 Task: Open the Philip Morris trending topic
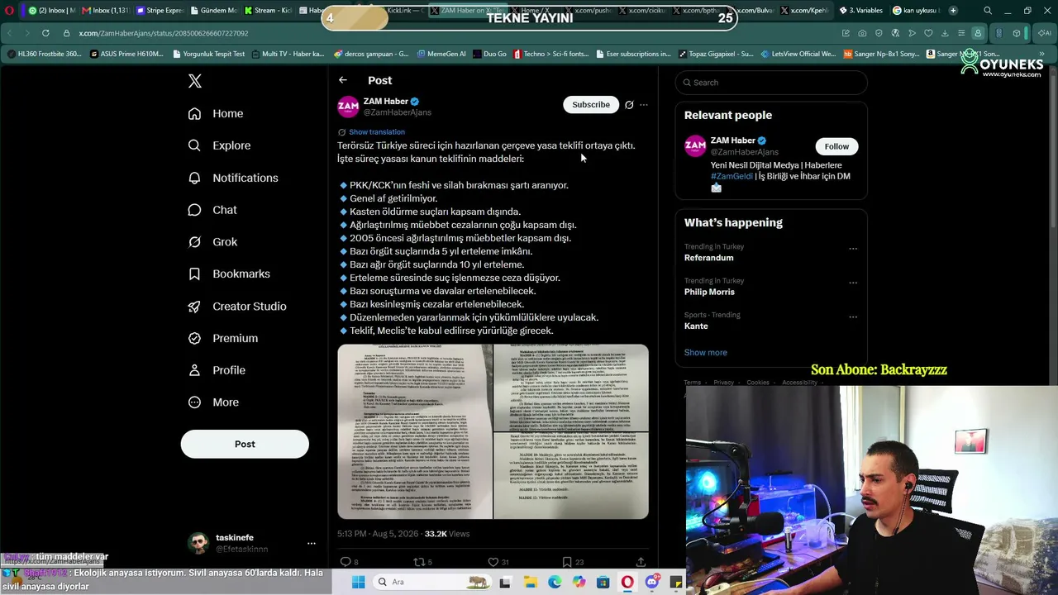coord(709,292)
